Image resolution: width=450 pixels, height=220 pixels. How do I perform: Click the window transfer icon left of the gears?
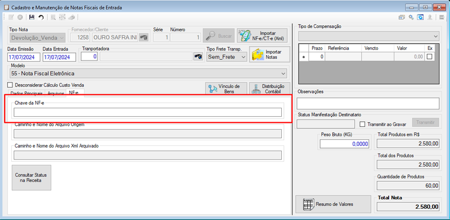click(402, 17)
